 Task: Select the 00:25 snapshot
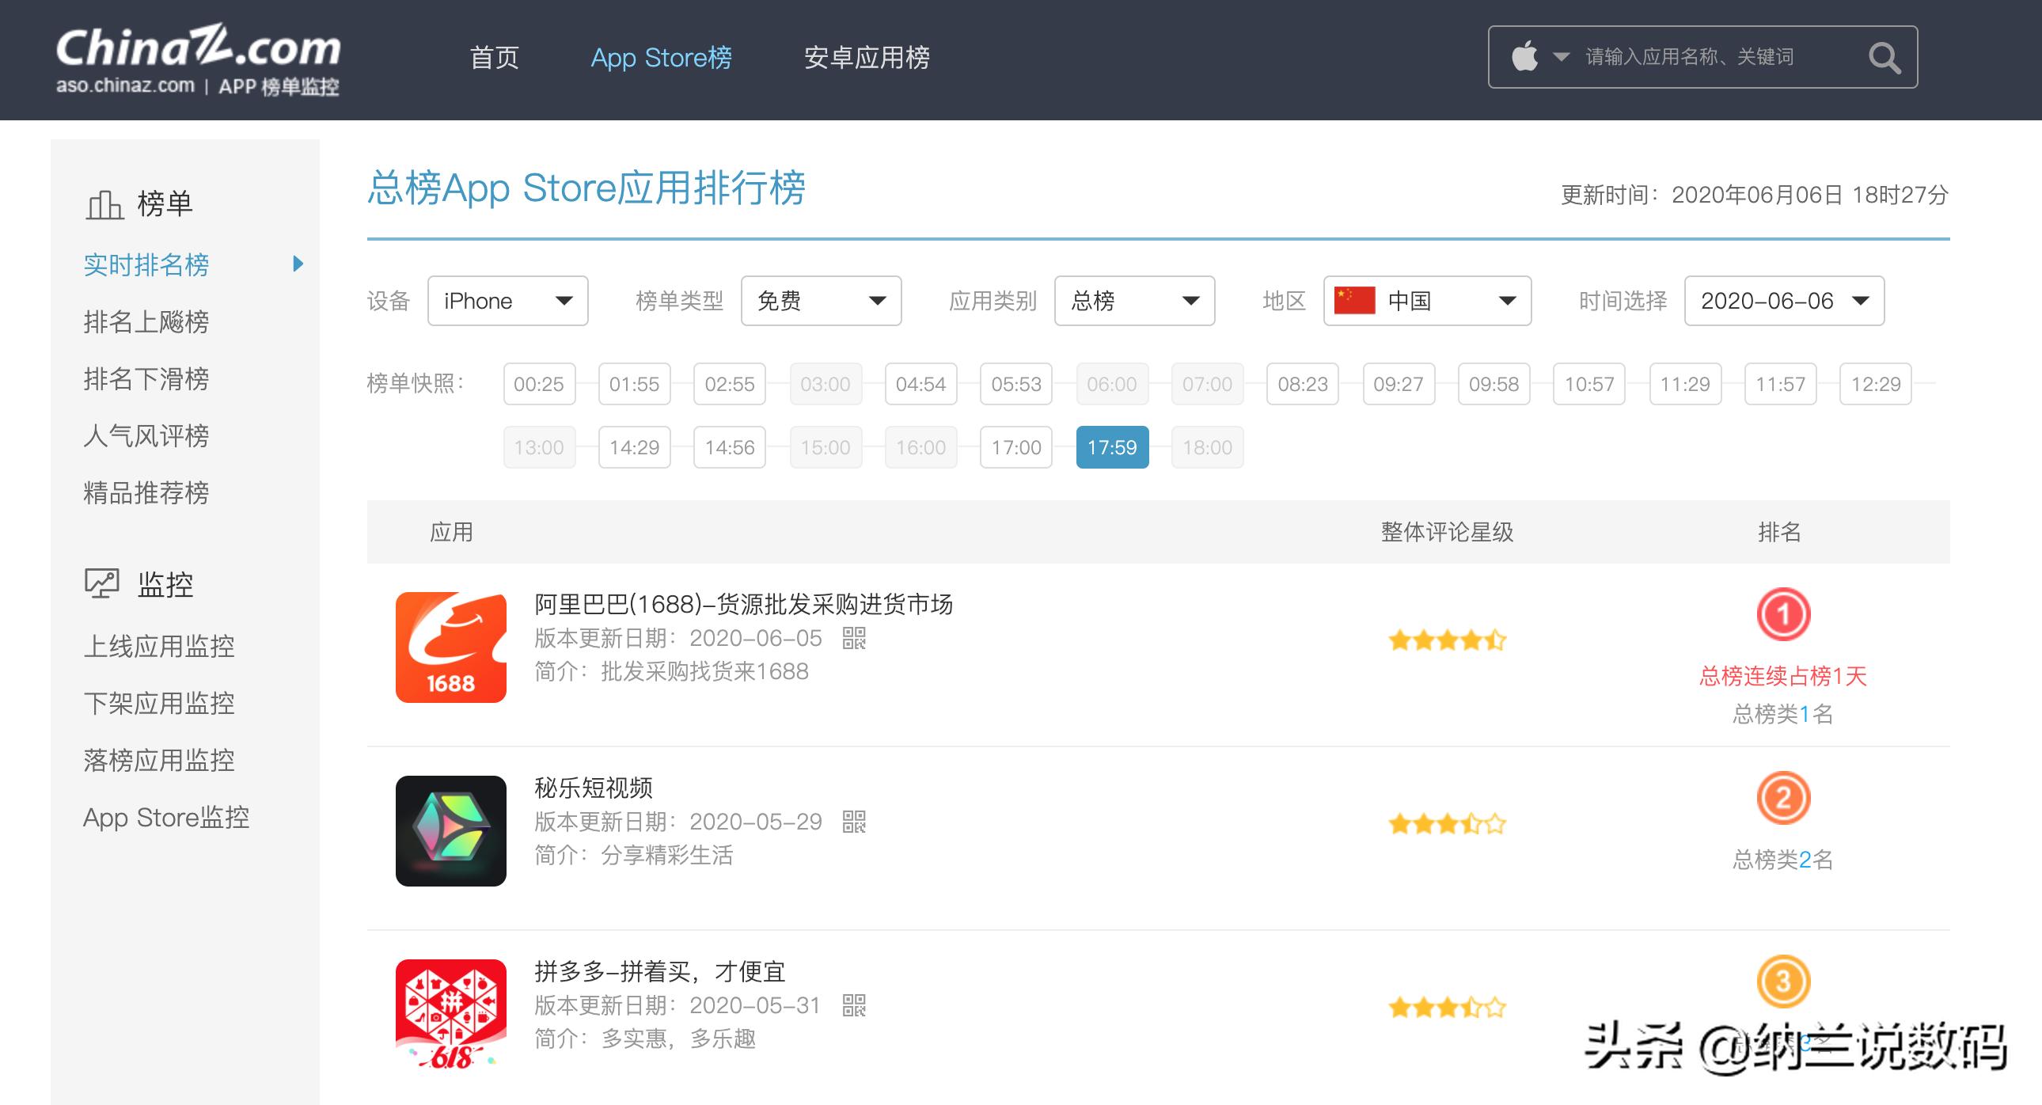pos(539,384)
